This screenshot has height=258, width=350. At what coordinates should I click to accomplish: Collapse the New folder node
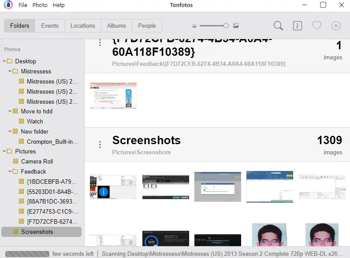point(10,131)
